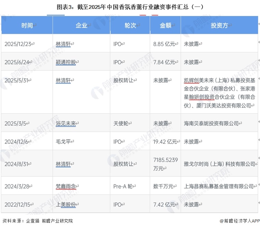Screen dimensions: 260x228
Task: Open the 梵鑫雨念 company link
Action: click(66, 186)
